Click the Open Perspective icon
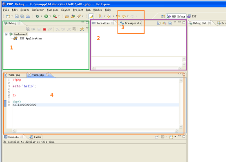 point(163,16)
